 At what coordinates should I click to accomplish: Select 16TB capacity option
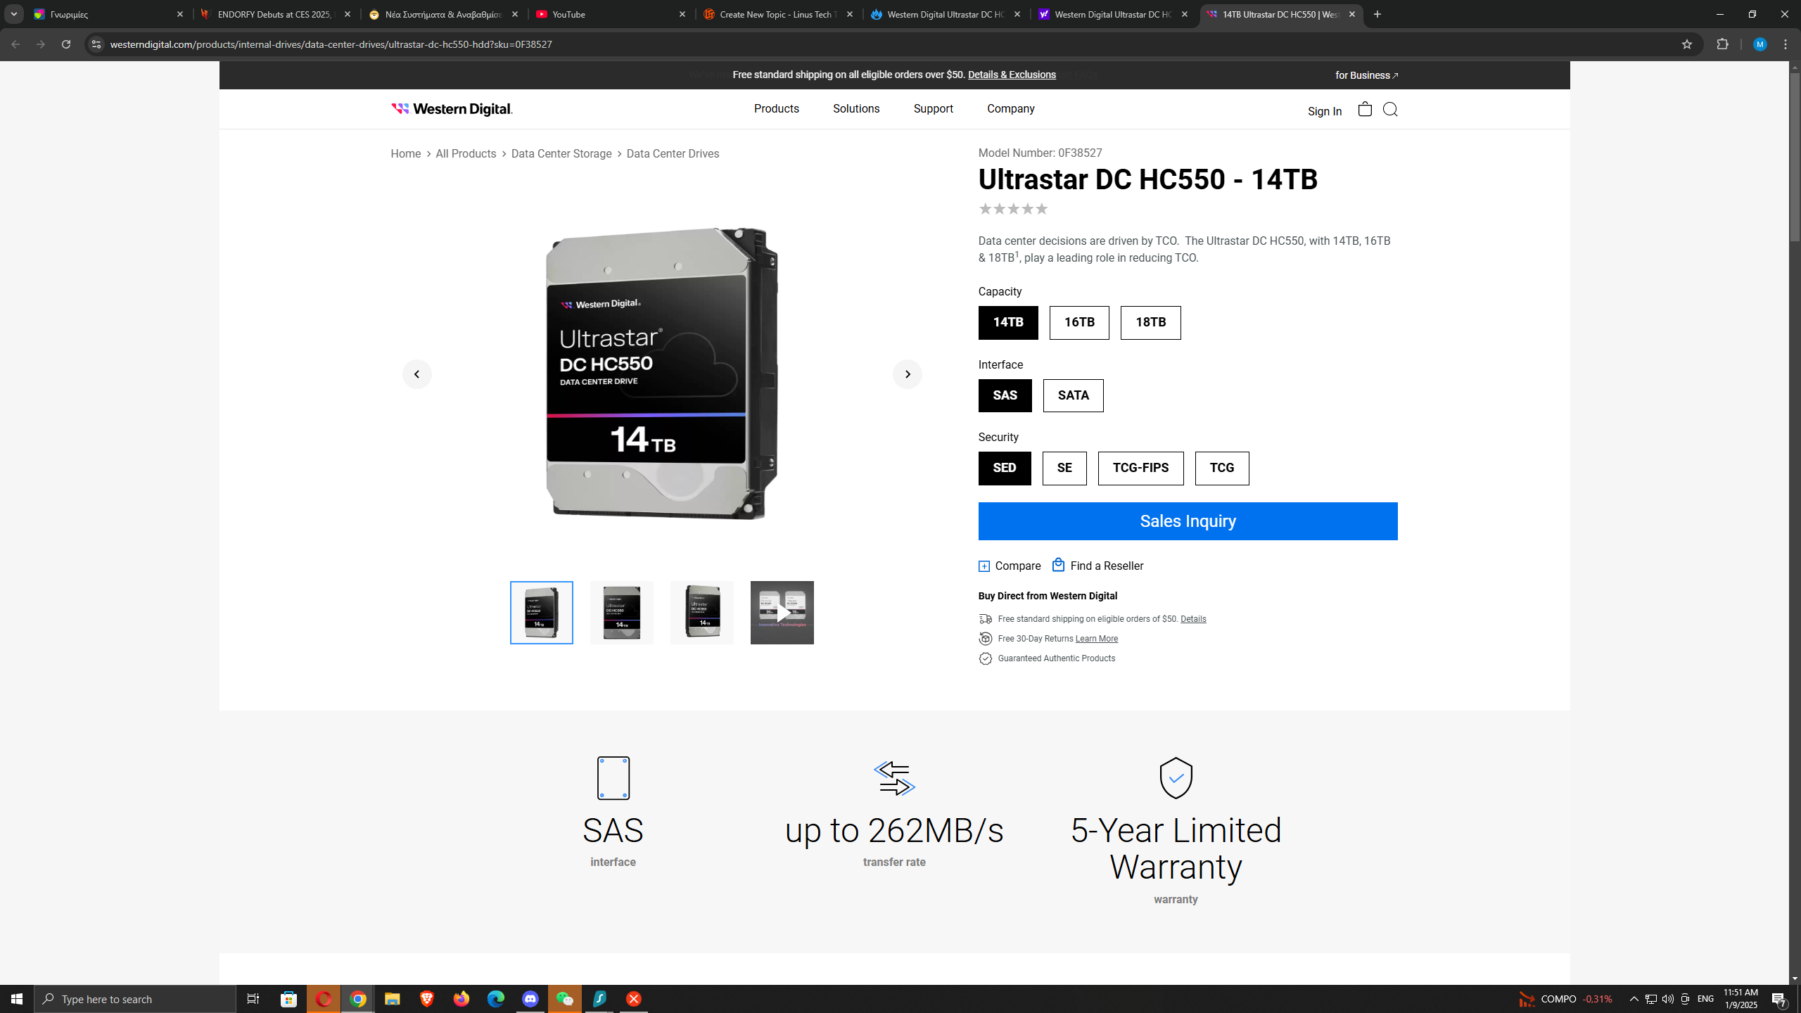pos(1079,323)
